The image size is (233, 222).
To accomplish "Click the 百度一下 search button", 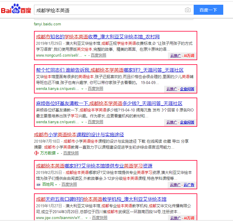I will (208, 10).
